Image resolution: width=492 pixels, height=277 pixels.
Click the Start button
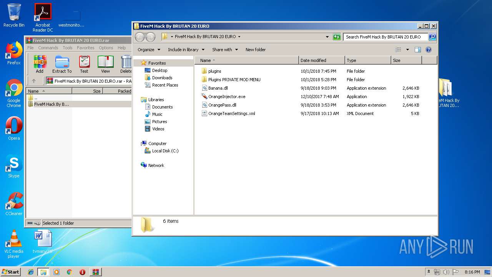(x=10, y=272)
